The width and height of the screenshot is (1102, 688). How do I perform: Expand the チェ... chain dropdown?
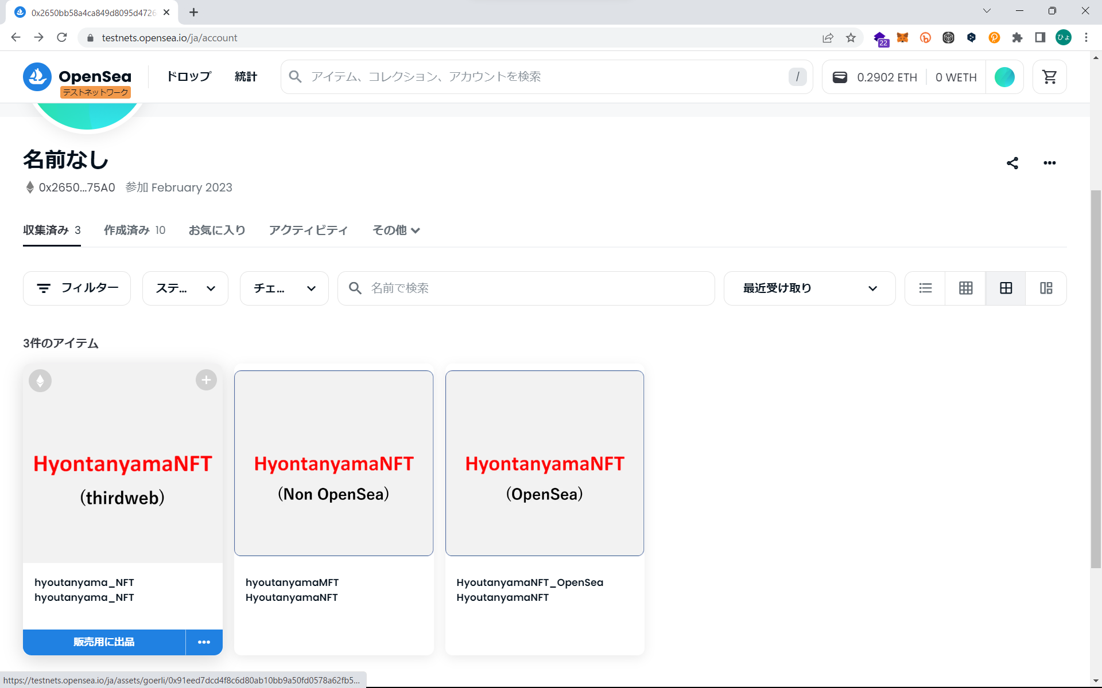click(x=284, y=288)
